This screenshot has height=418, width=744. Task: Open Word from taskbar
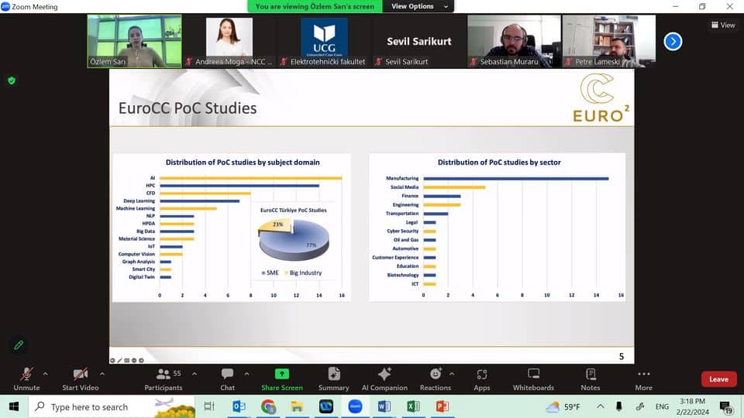pos(384,406)
